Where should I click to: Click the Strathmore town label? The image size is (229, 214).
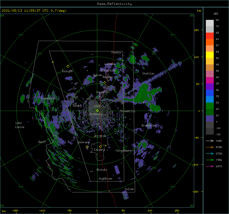(124, 151)
